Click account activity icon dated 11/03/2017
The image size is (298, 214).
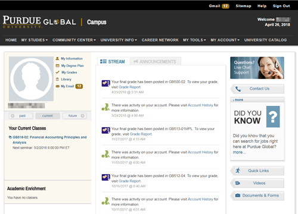click(105, 154)
